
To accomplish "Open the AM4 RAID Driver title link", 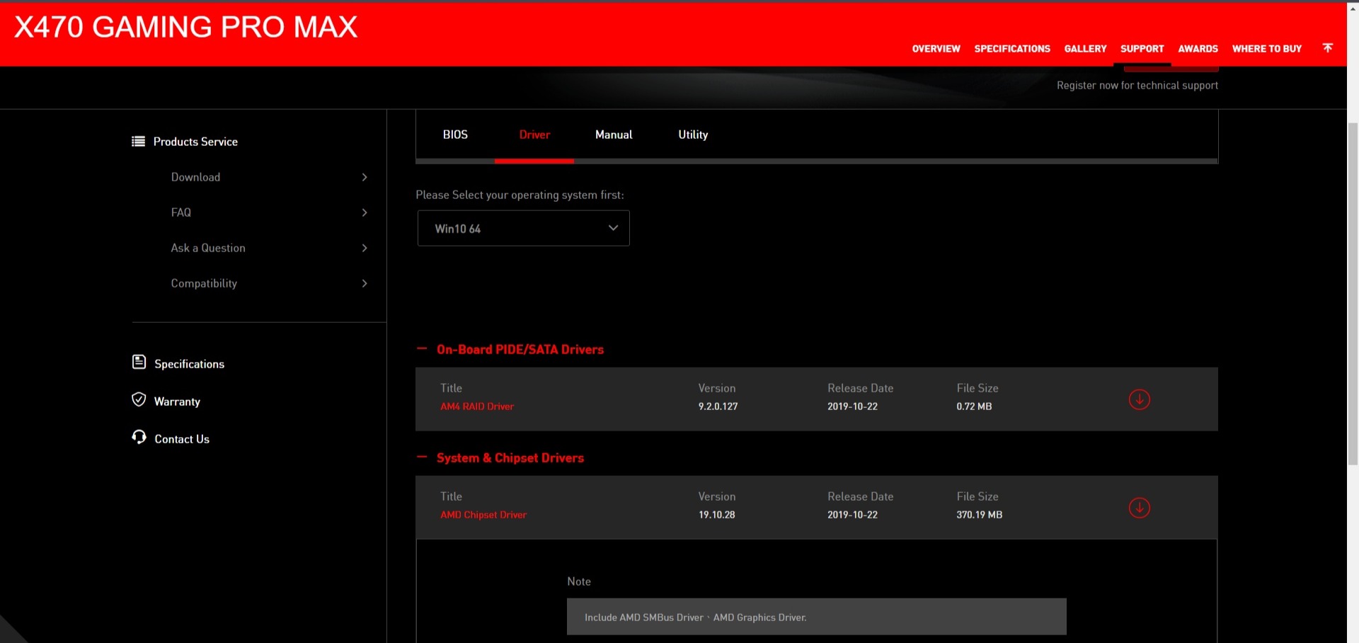I will pyautogui.click(x=477, y=406).
